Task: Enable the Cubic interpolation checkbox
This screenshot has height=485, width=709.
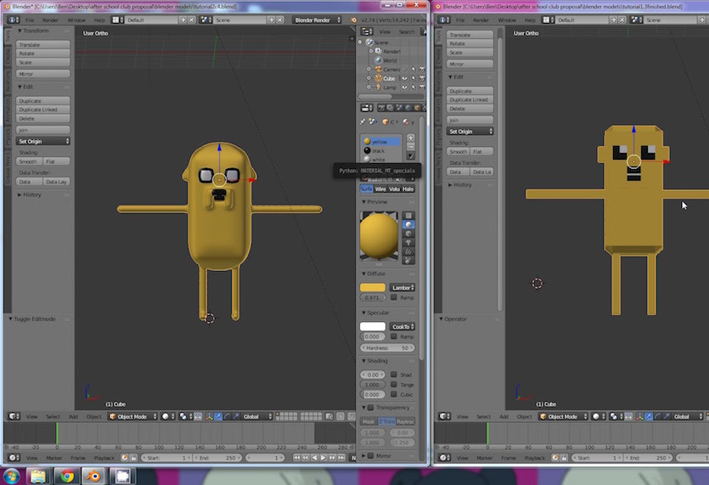Action: pos(394,394)
